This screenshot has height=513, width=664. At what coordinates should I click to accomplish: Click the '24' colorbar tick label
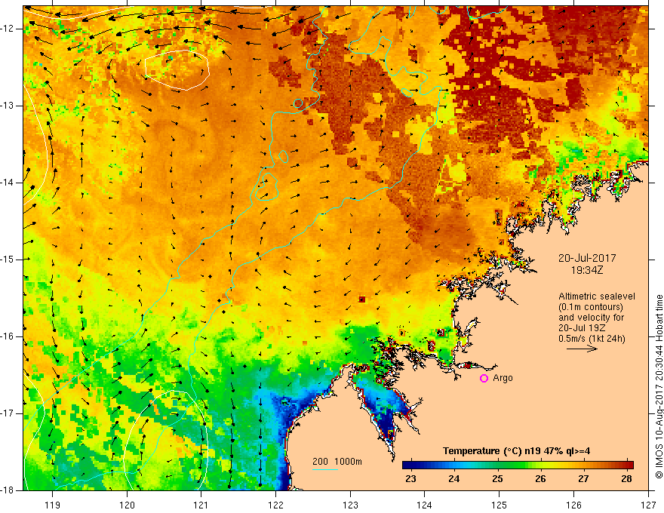(454, 479)
